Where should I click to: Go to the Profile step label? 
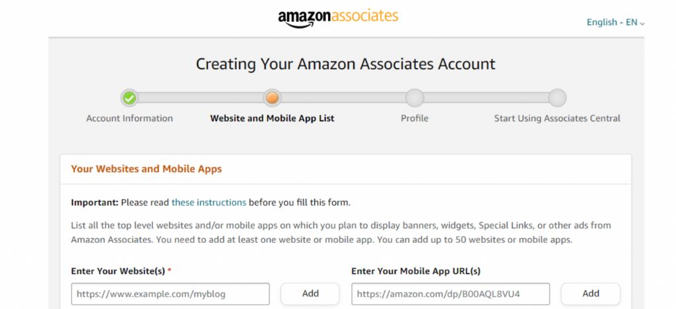point(415,119)
